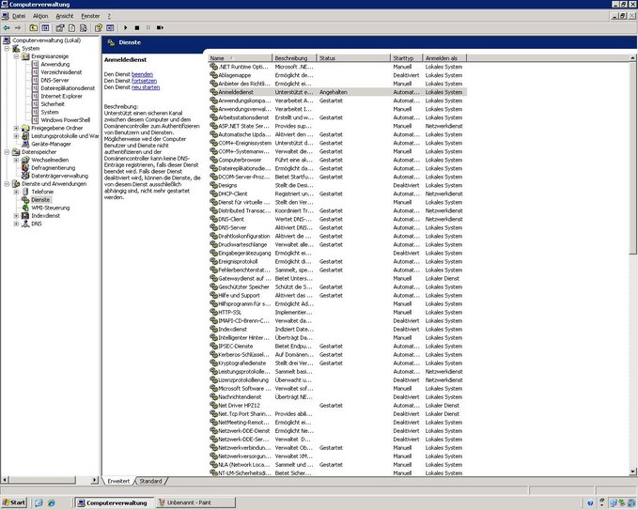Sort by Starttyp column header
The width and height of the screenshot is (638, 510).
tap(407, 58)
